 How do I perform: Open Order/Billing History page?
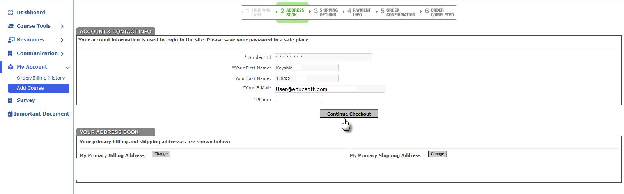[x=41, y=78]
